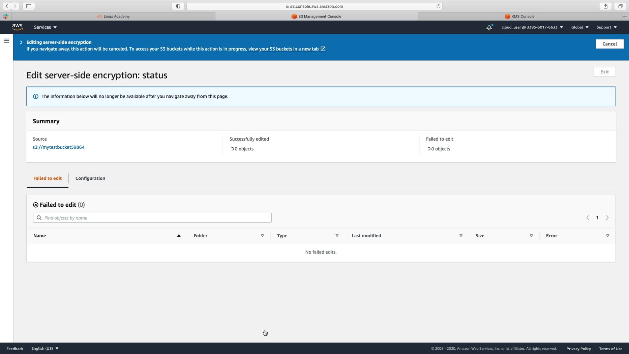
Task: Click the Exit button
Action: 604,72
